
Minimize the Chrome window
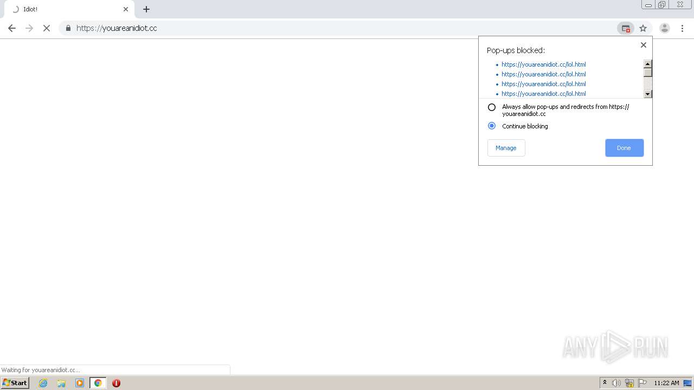pos(648,5)
